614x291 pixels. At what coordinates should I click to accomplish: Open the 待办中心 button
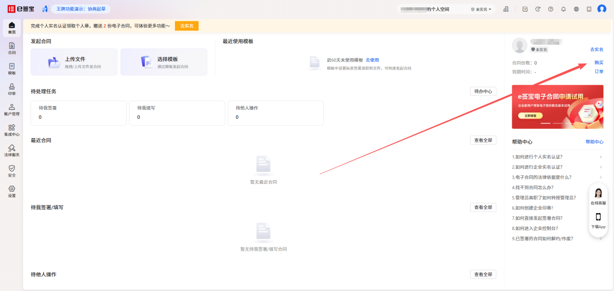(483, 92)
